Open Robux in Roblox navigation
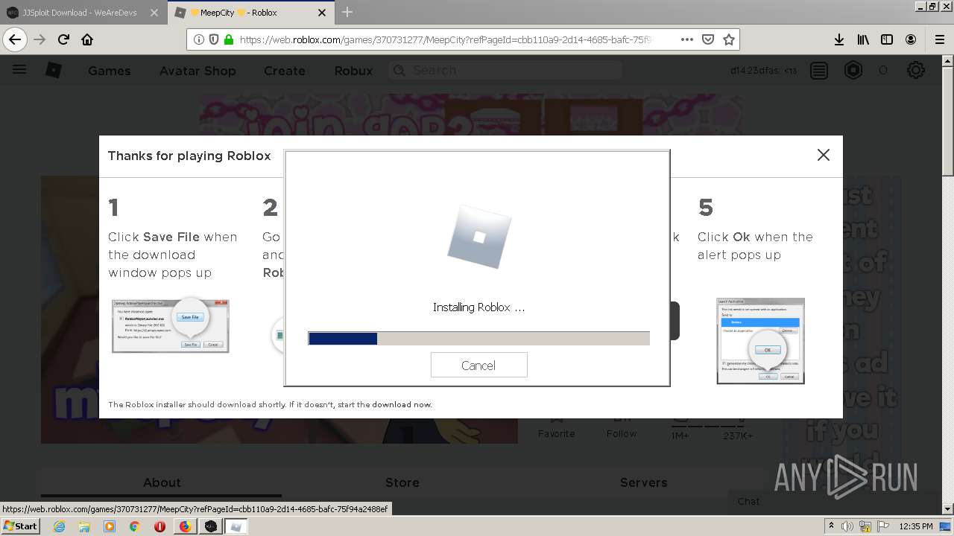The image size is (954, 536). (353, 71)
